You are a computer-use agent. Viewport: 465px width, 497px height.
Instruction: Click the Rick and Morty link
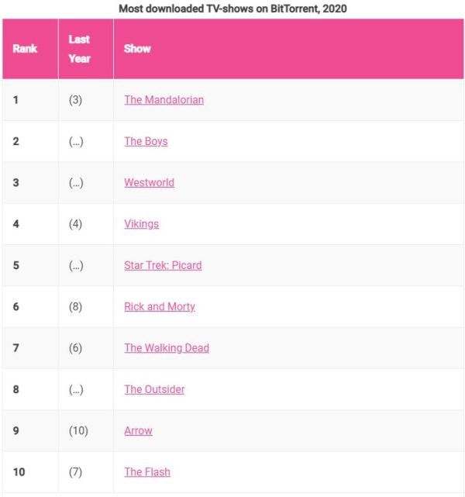160,306
